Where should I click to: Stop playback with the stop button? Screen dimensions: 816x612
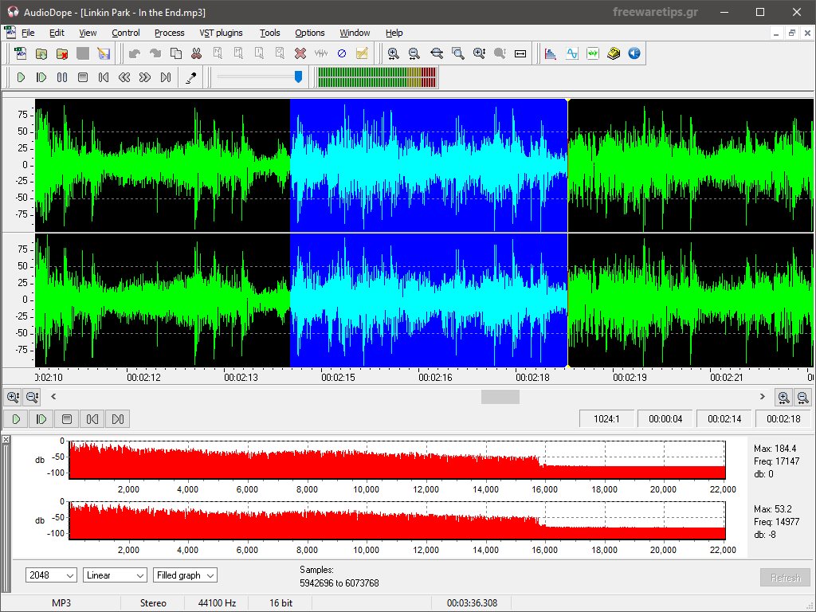pos(82,77)
